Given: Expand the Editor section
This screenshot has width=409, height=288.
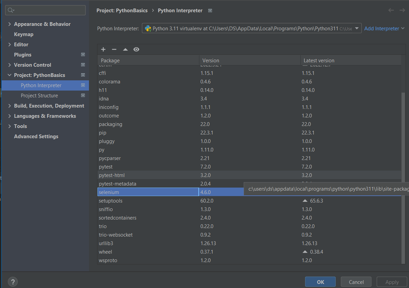Looking at the screenshot, I should pos(9,45).
